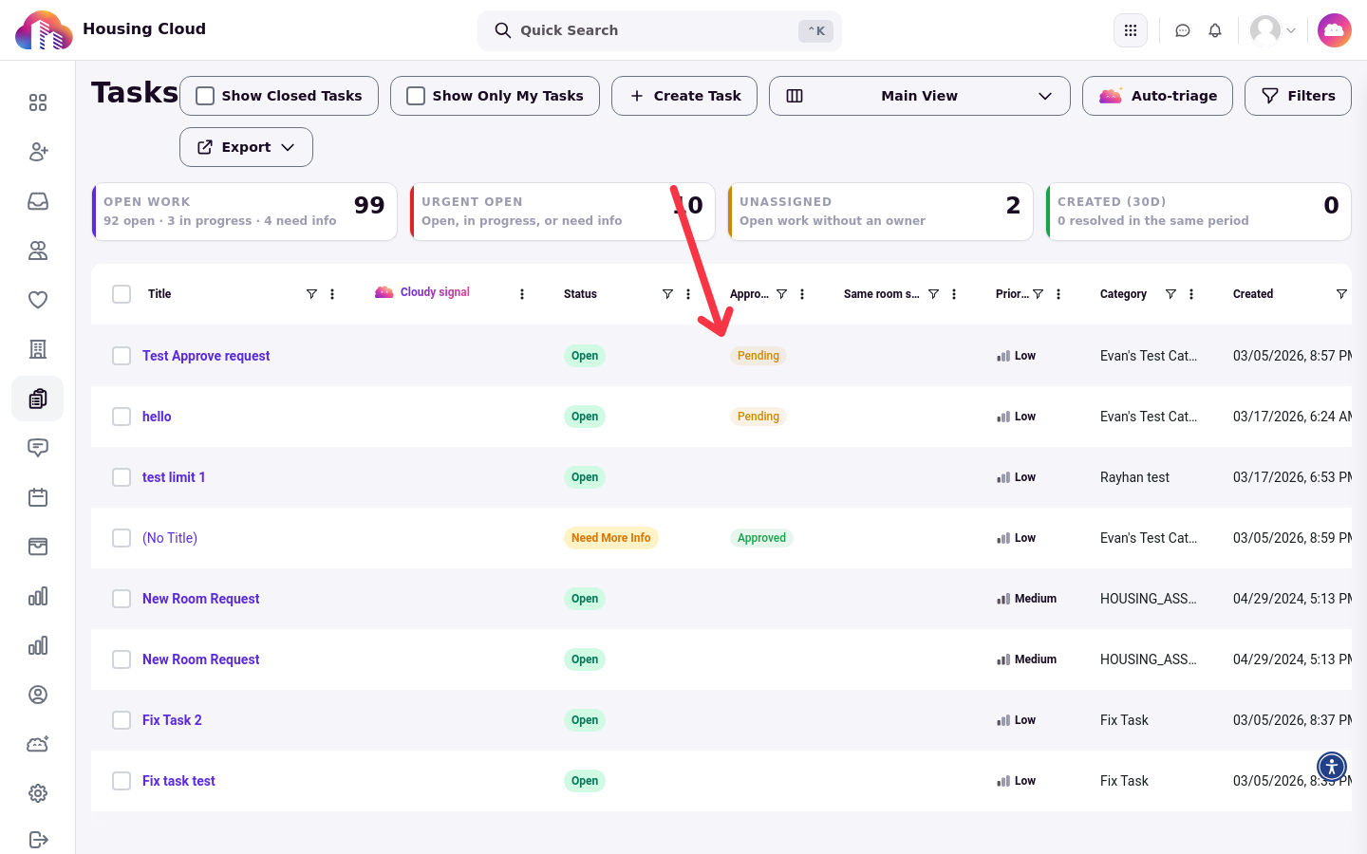This screenshot has width=1367, height=854.
Task: Open the Category column options menu
Action: tap(1191, 294)
